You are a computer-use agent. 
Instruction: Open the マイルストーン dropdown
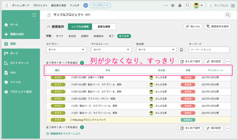[111, 50]
